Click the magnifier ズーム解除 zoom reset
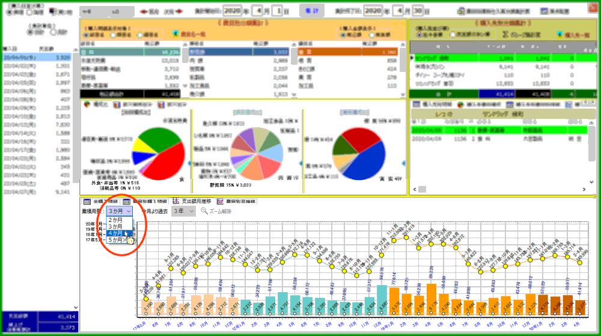The image size is (601, 336). tap(216, 211)
